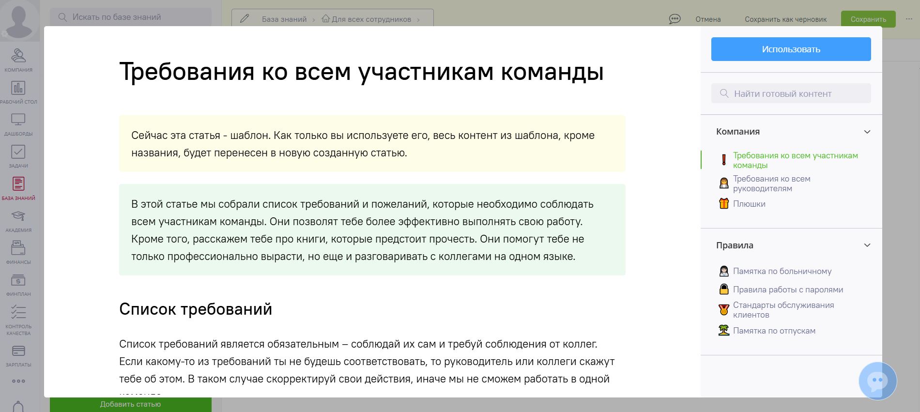Click the home icon near Для всех сотрудников
This screenshot has height=412, width=920.
[326, 19]
